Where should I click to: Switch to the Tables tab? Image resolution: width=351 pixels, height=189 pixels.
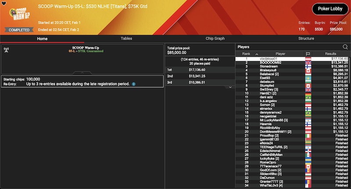click(x=126, y=39)
